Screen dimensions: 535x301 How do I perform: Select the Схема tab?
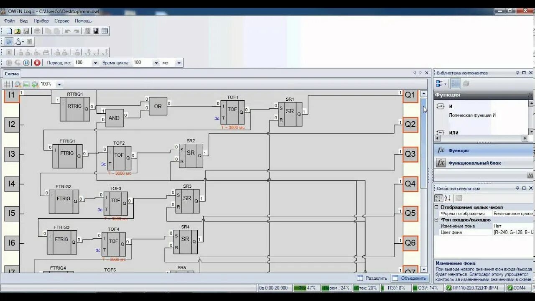click(x=11, y=73)
